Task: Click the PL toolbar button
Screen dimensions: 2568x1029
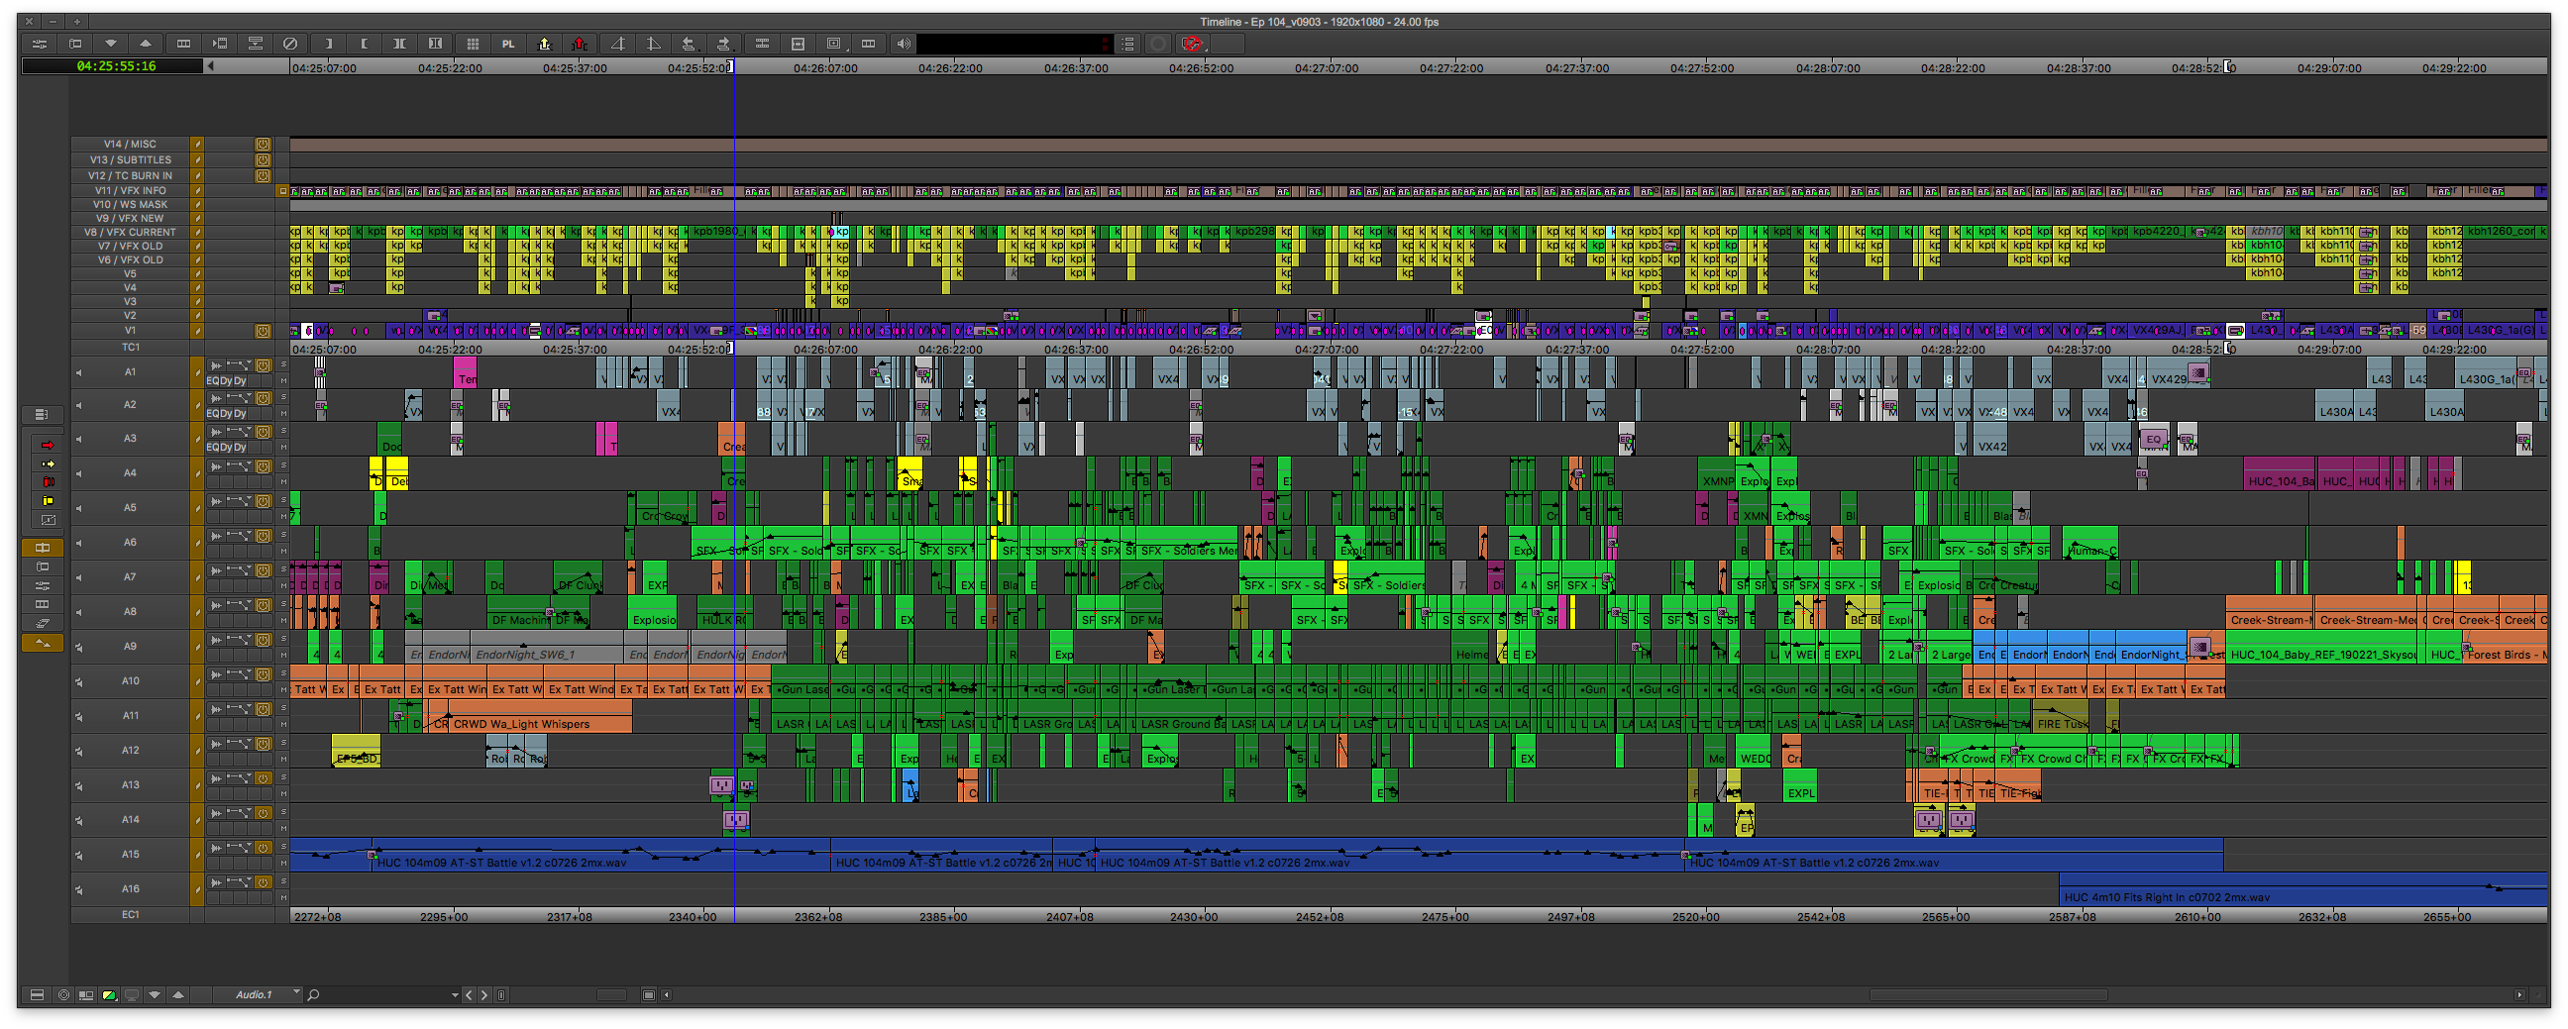Action: [x=508, y=43]
